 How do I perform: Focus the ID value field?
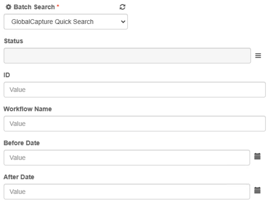click(x=135, y=90)
